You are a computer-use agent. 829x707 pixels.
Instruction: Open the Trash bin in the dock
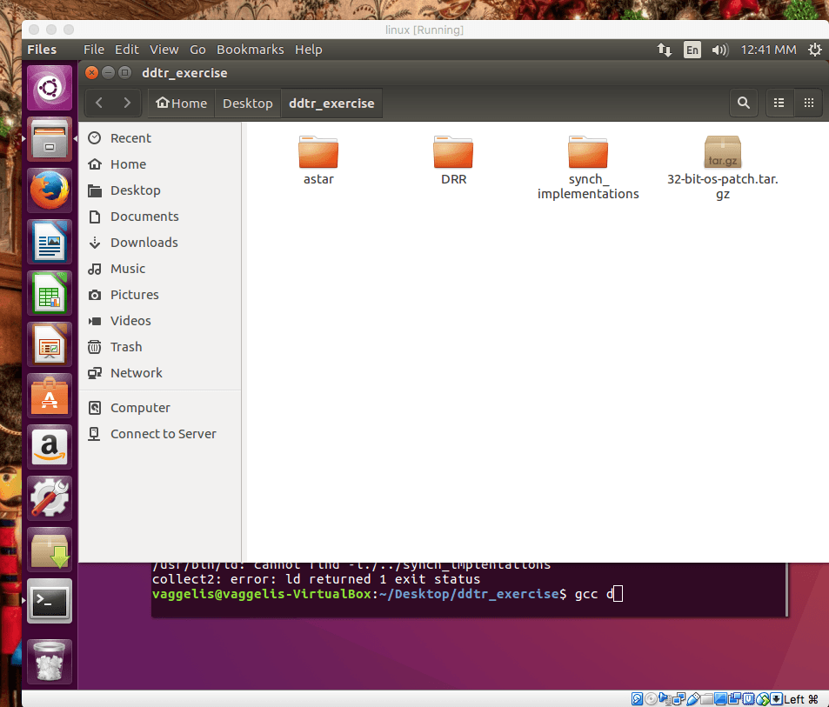[x=49, y=661]
